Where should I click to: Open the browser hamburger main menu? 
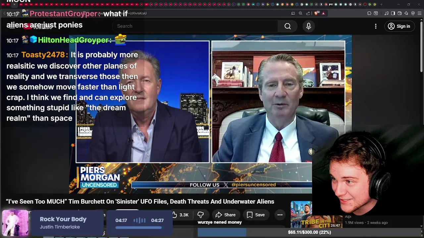click(420, 13)
